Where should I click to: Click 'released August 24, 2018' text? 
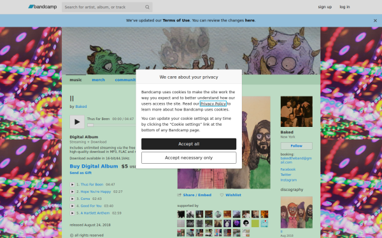90,225
